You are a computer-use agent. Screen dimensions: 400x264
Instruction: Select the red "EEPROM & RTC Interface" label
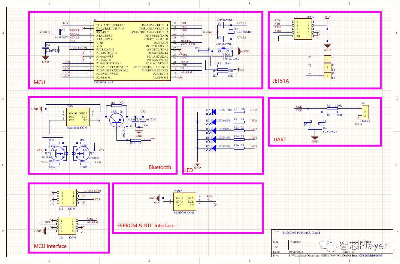click(146, 225)
